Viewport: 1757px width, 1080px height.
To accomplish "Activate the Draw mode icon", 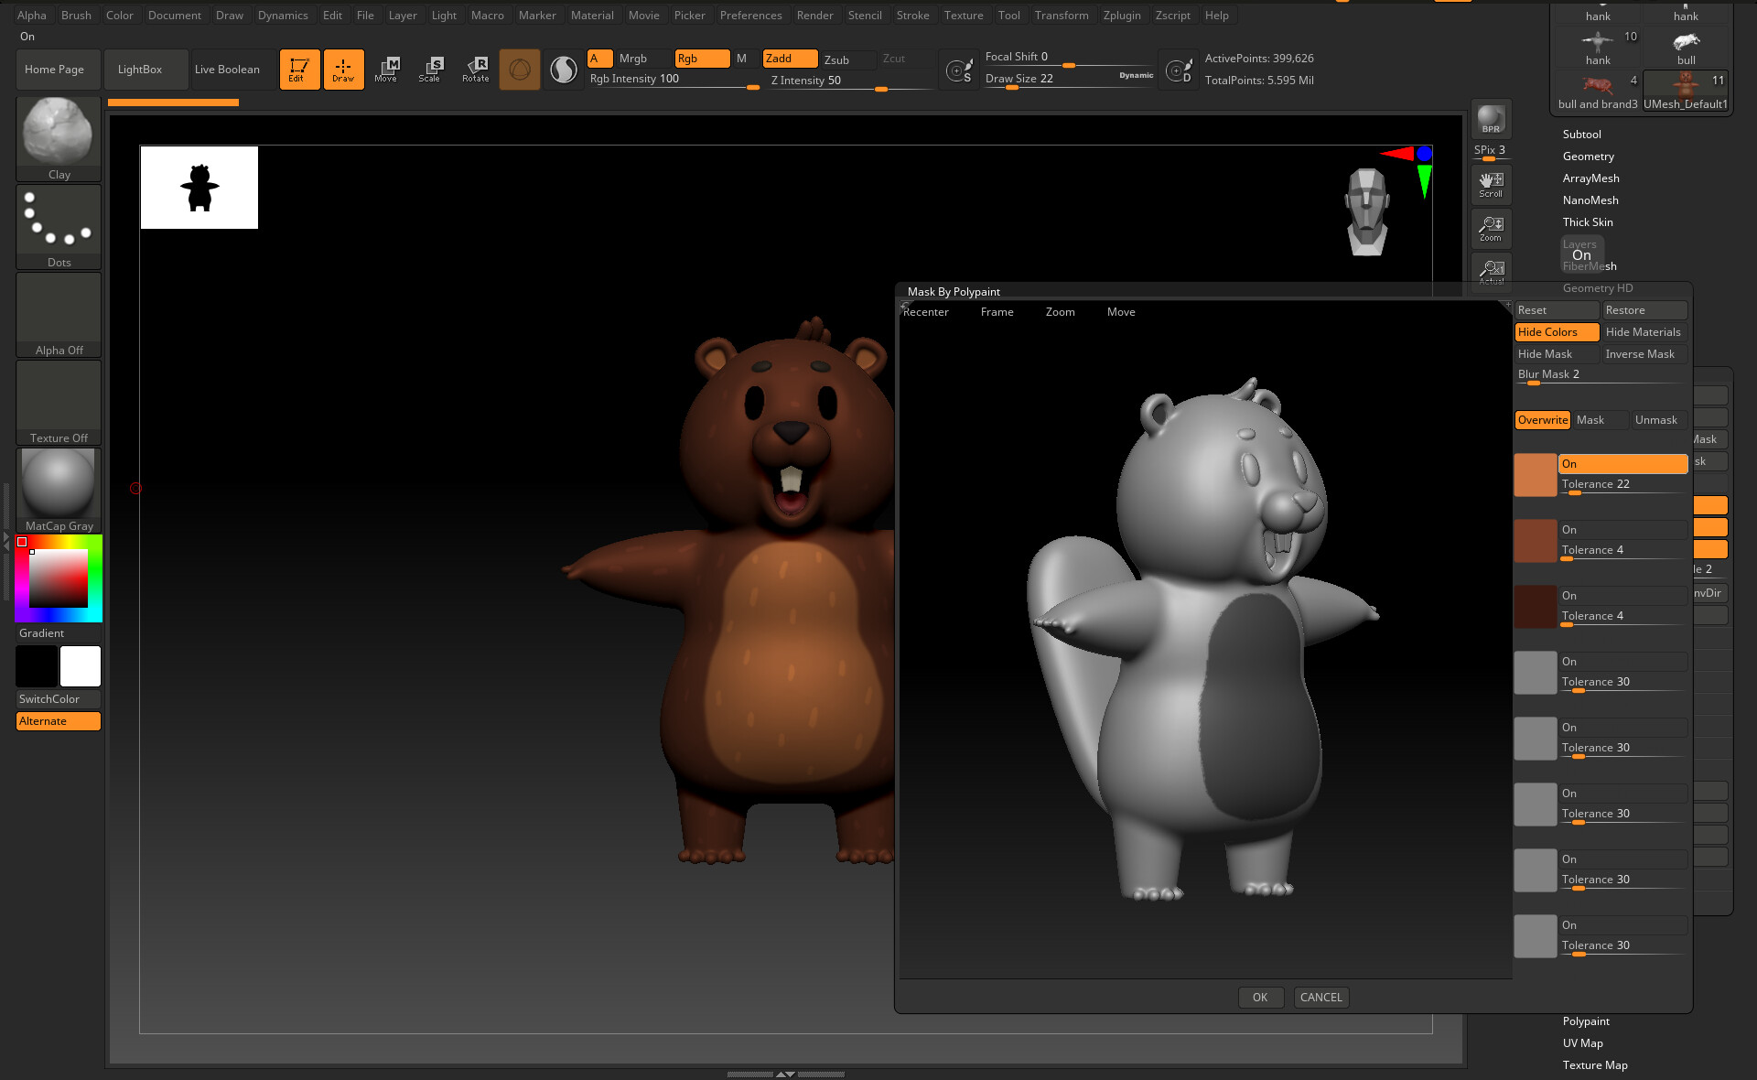I will 343,70.
